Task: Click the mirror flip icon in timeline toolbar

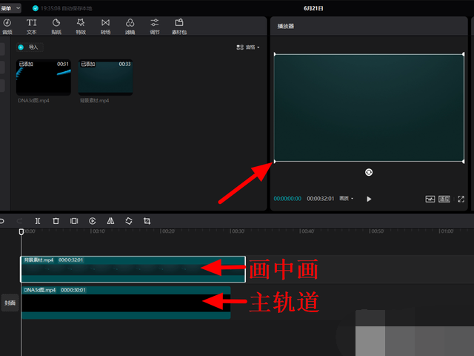Action: 110,221
